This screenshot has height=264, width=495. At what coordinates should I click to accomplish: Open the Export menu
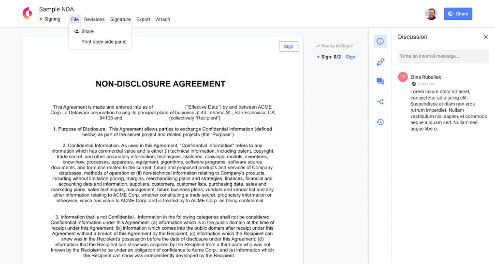[x=143, y=19]
